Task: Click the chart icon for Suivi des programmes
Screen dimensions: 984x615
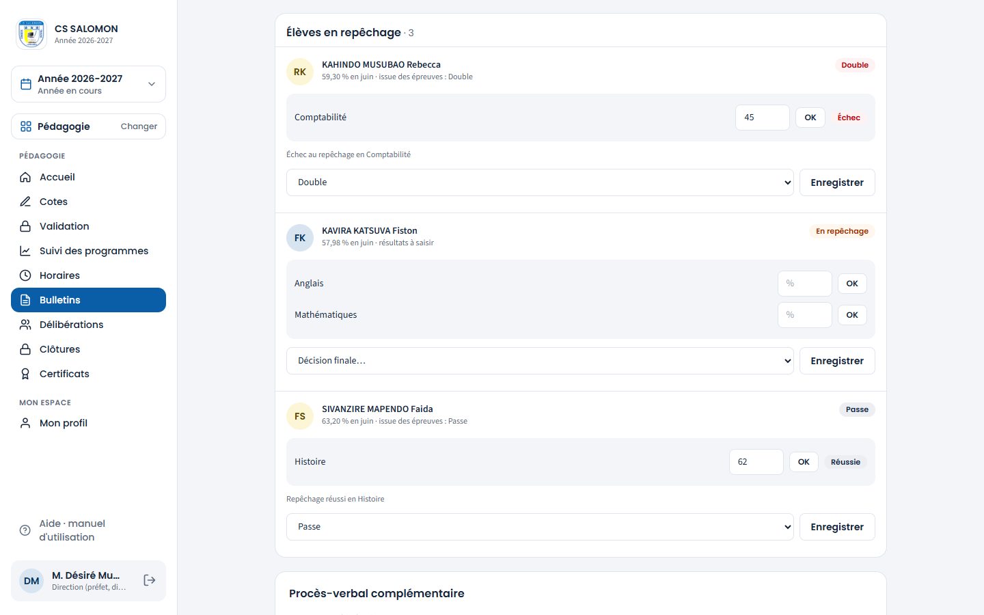Action: pos(25,251)
